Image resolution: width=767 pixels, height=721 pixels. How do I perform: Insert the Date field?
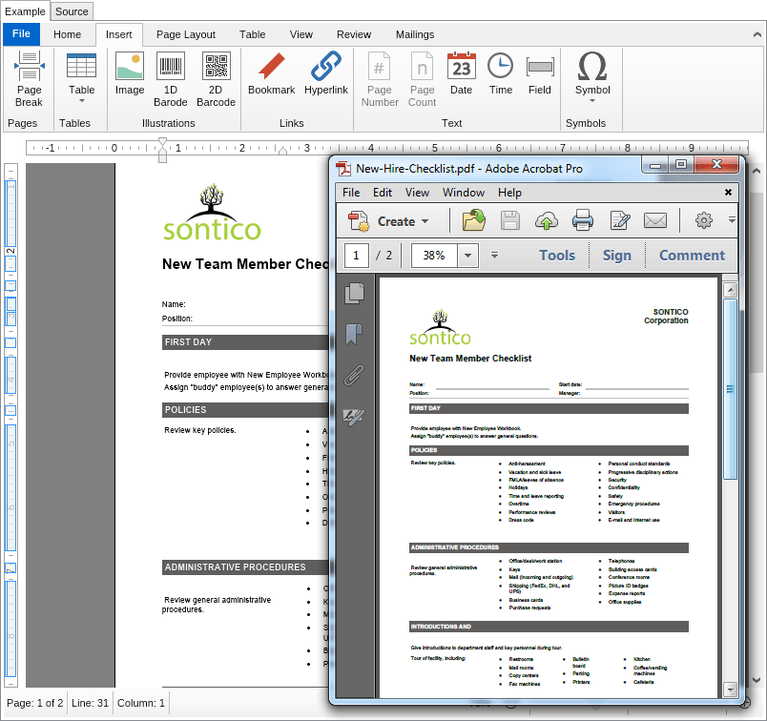point(461,73)
